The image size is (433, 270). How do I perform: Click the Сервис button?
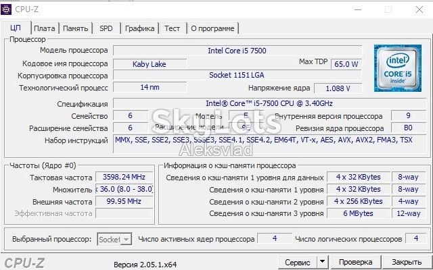[298, 262]
